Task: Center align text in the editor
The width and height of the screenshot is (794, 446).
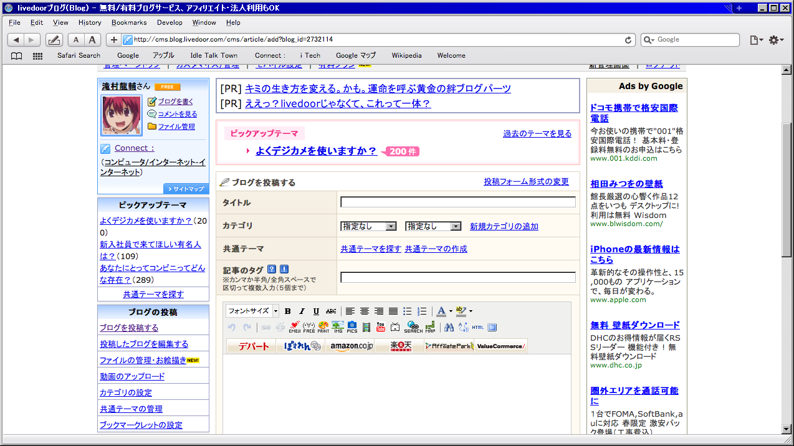Action: [x=365, y=311]
